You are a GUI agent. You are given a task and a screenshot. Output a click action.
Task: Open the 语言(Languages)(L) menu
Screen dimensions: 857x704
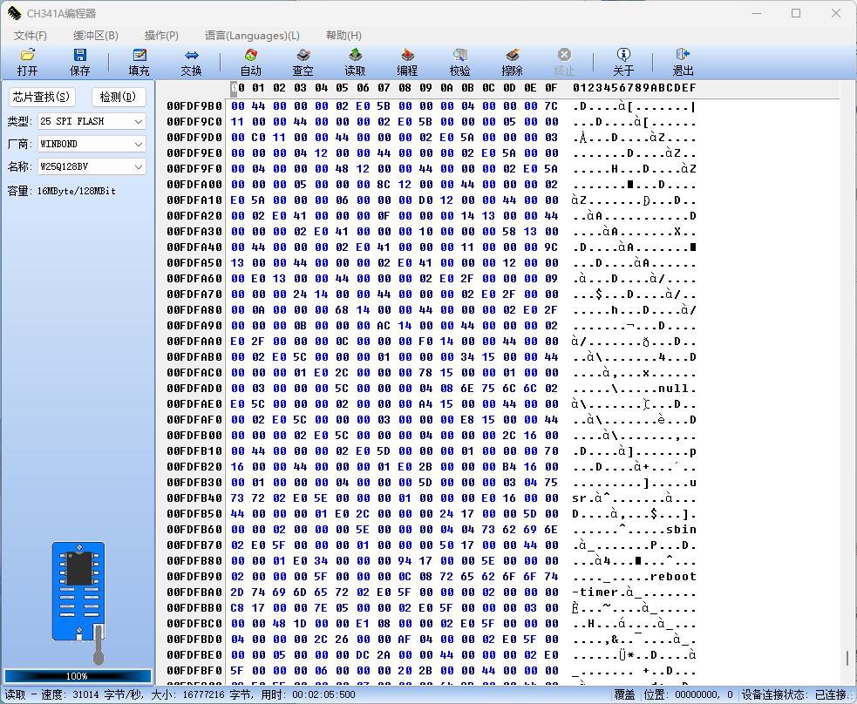pyautogui.click(x=252, y=36)
